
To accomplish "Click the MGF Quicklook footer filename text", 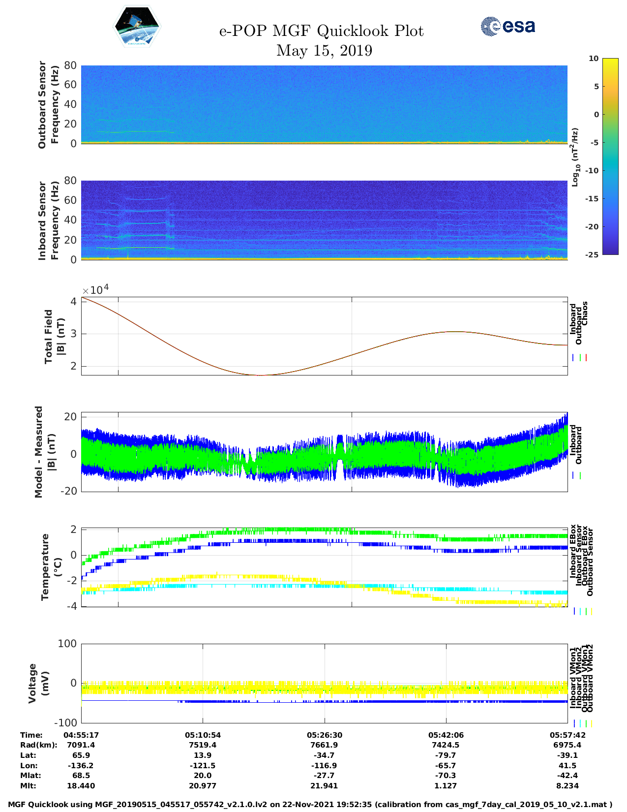I will [x=310, y=805].
